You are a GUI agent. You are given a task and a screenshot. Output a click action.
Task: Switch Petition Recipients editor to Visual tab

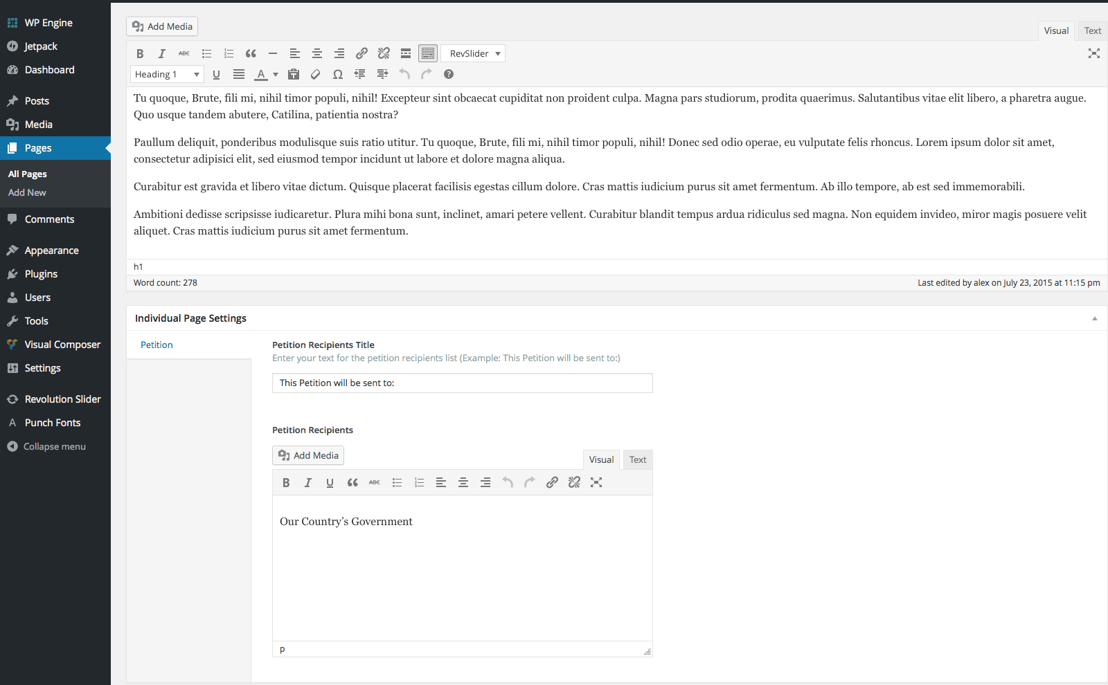[x=601, y=459]
